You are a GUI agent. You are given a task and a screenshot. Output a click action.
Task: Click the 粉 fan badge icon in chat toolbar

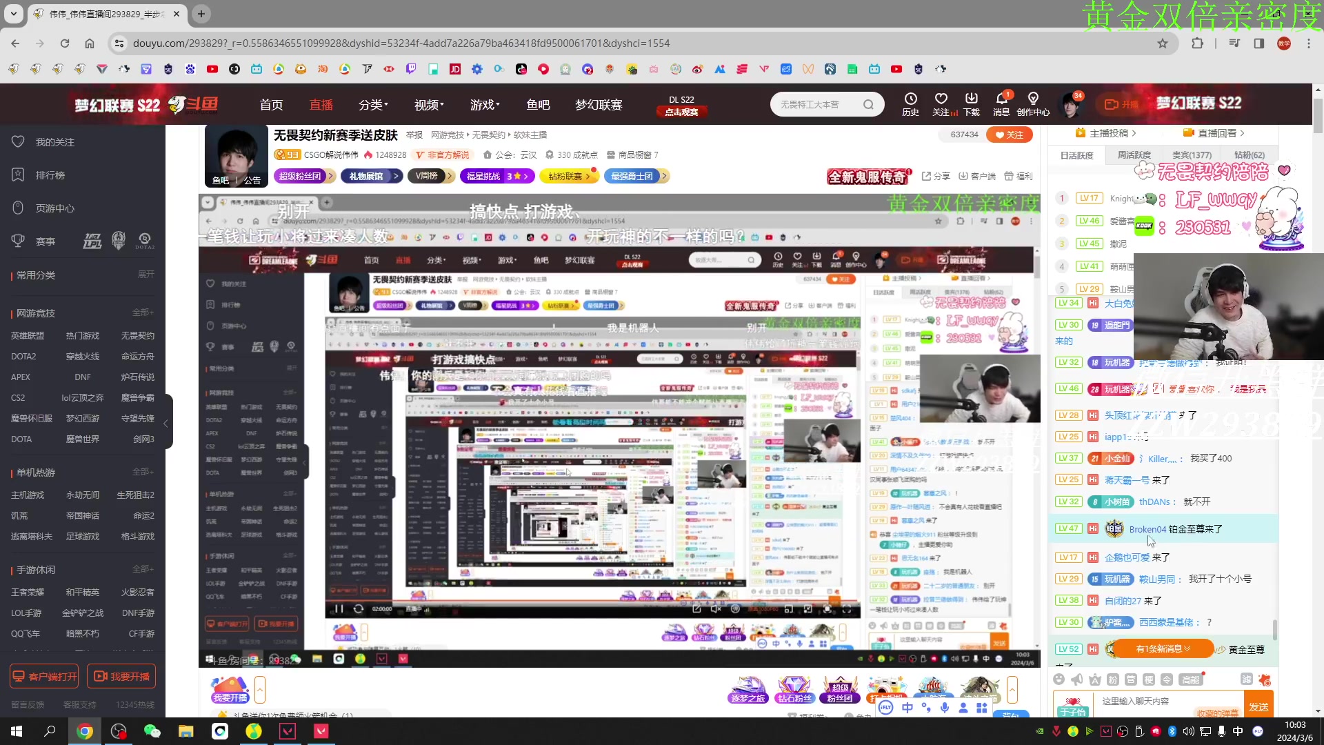[1112, 680]
